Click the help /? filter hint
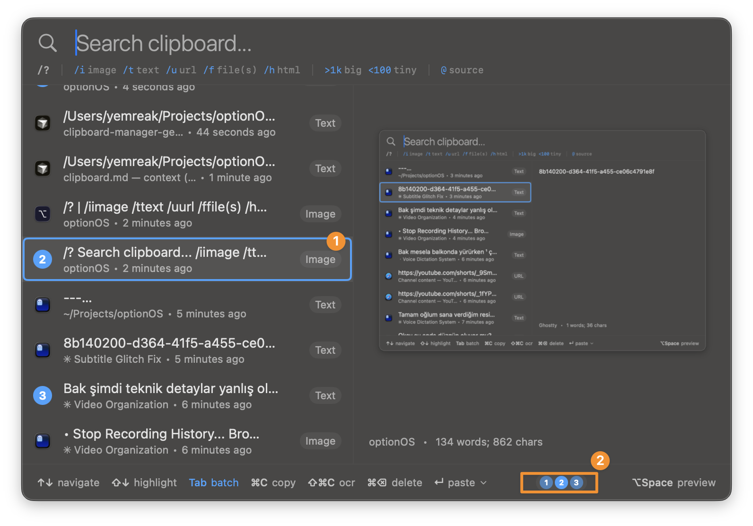 [x=44, y=70]
